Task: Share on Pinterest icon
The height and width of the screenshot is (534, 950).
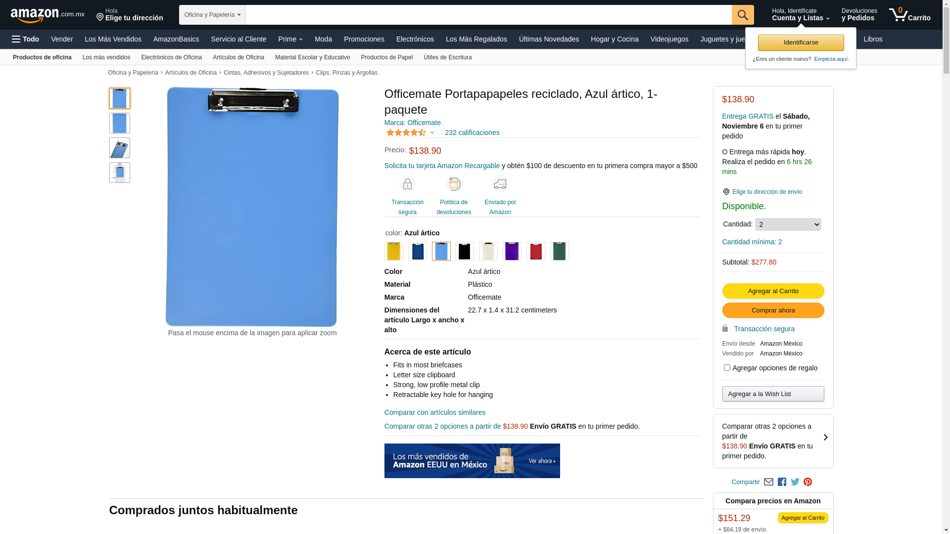Action: (x=808, y=482)
